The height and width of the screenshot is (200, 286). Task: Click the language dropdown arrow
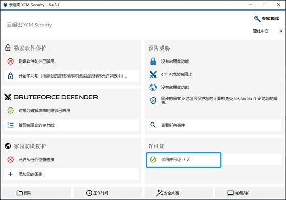coord(281,31)
